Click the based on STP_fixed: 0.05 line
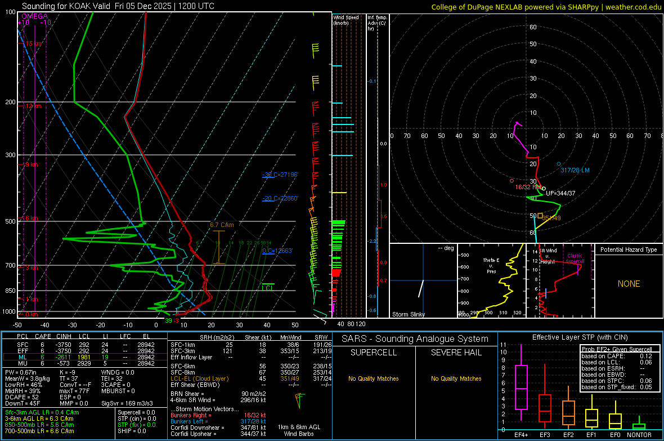Viewport: 664px width, 441px height. coord(617,387)
